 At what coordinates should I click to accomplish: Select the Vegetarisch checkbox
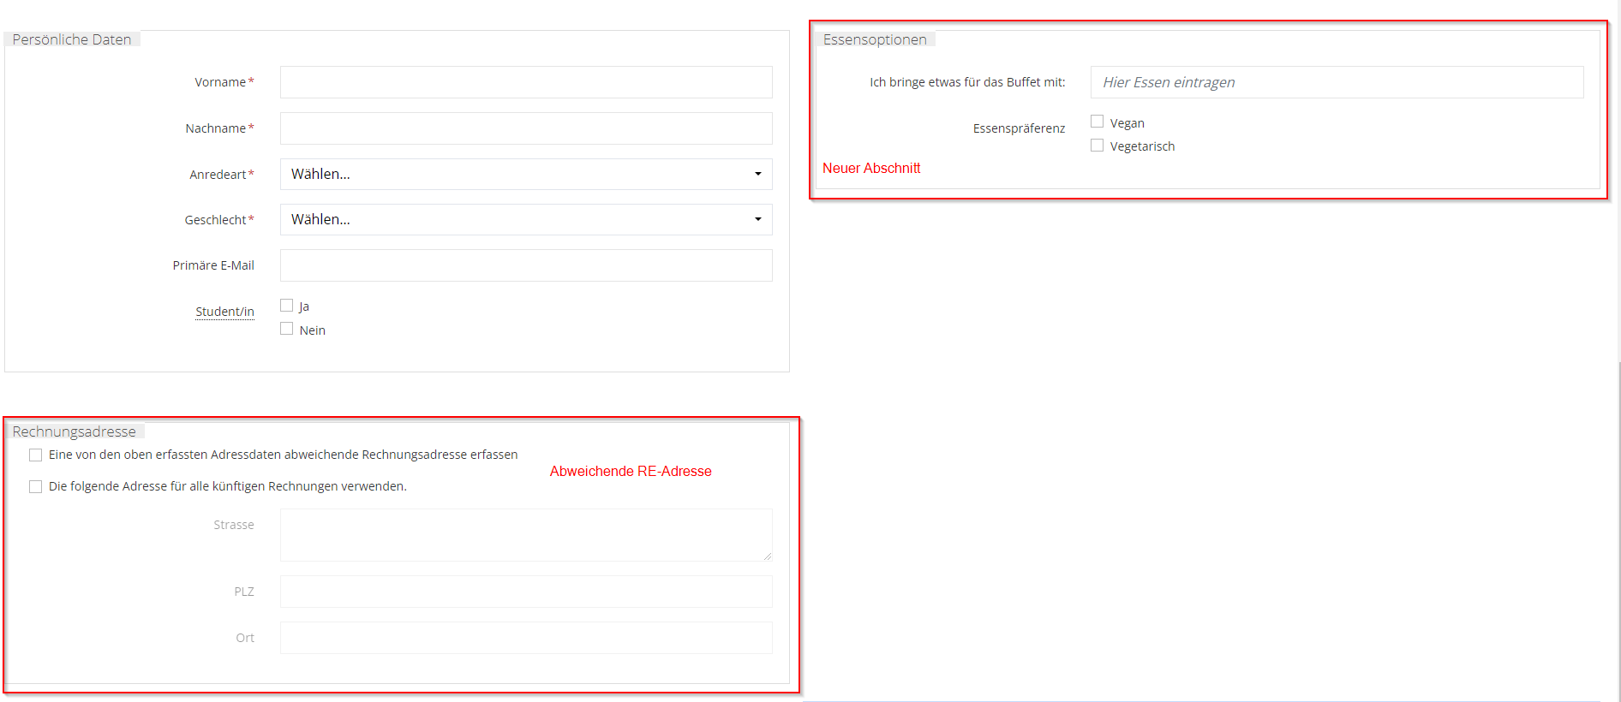(x=1097, y=146)
